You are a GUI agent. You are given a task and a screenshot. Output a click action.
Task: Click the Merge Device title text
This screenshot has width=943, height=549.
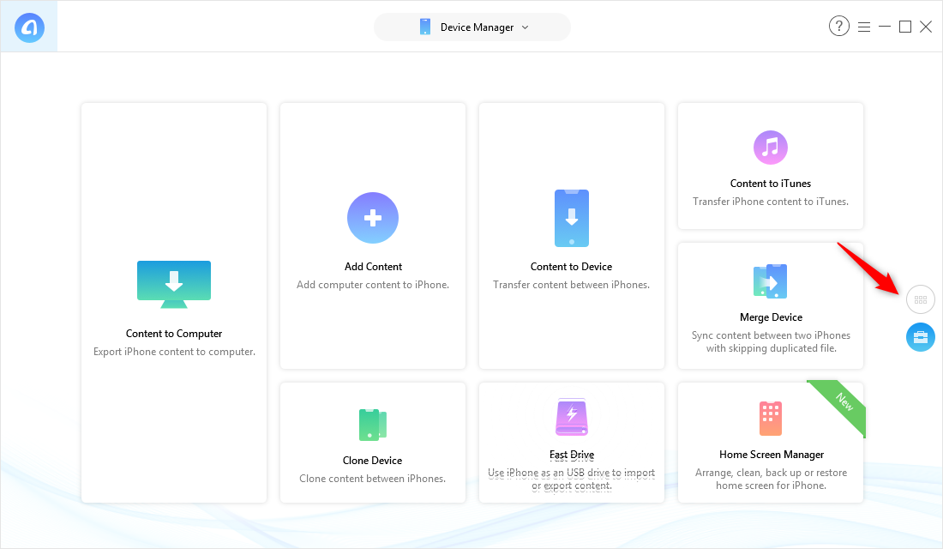pyautogui.click(x=771, y=317)
